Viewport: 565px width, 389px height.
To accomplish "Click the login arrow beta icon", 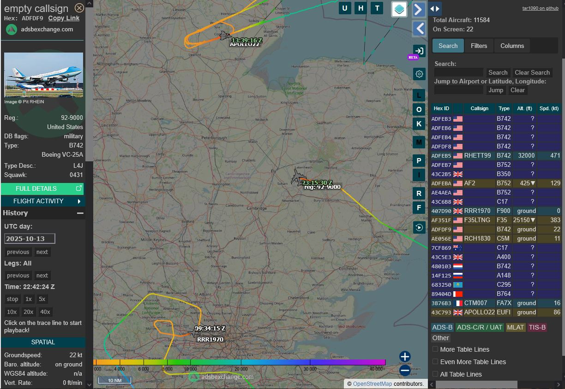I will (419, 51).
